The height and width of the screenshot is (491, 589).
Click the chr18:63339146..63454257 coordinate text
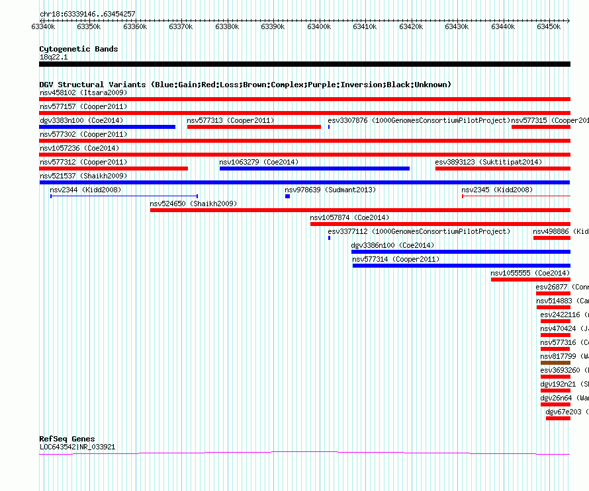tap(87, 15)
